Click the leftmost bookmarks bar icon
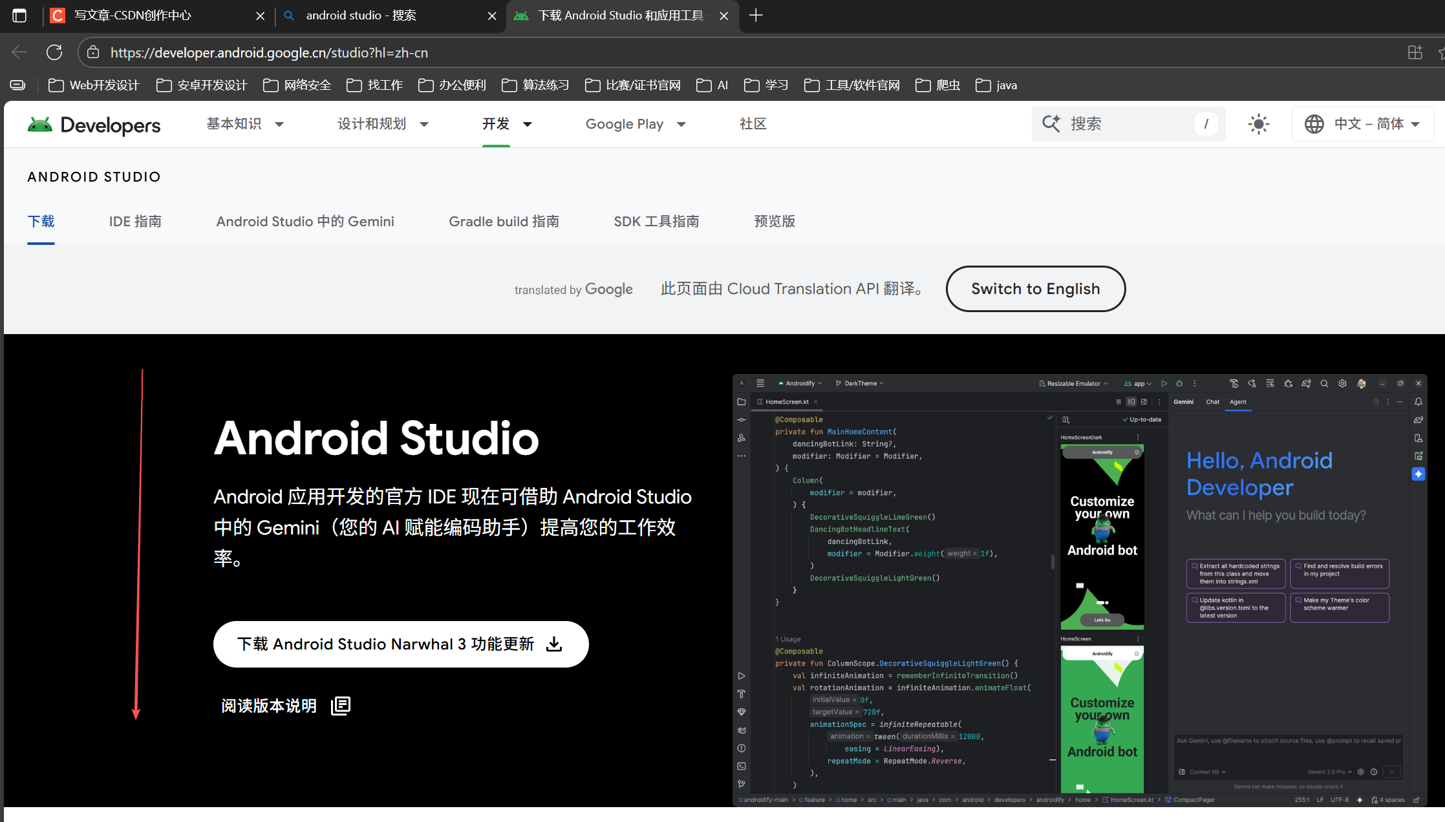The width and height of the screenshot is (1445, 822). pyautogui.click(x=18, y=85)
